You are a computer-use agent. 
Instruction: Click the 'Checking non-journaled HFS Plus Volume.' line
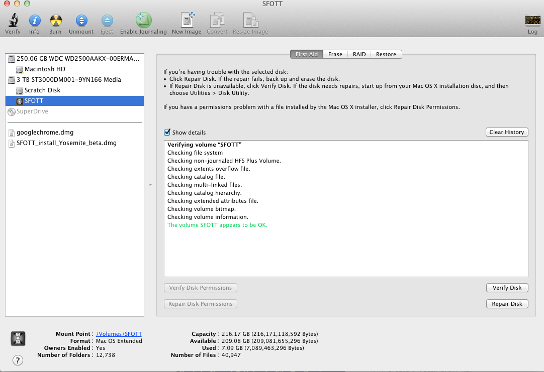point(224,161)
